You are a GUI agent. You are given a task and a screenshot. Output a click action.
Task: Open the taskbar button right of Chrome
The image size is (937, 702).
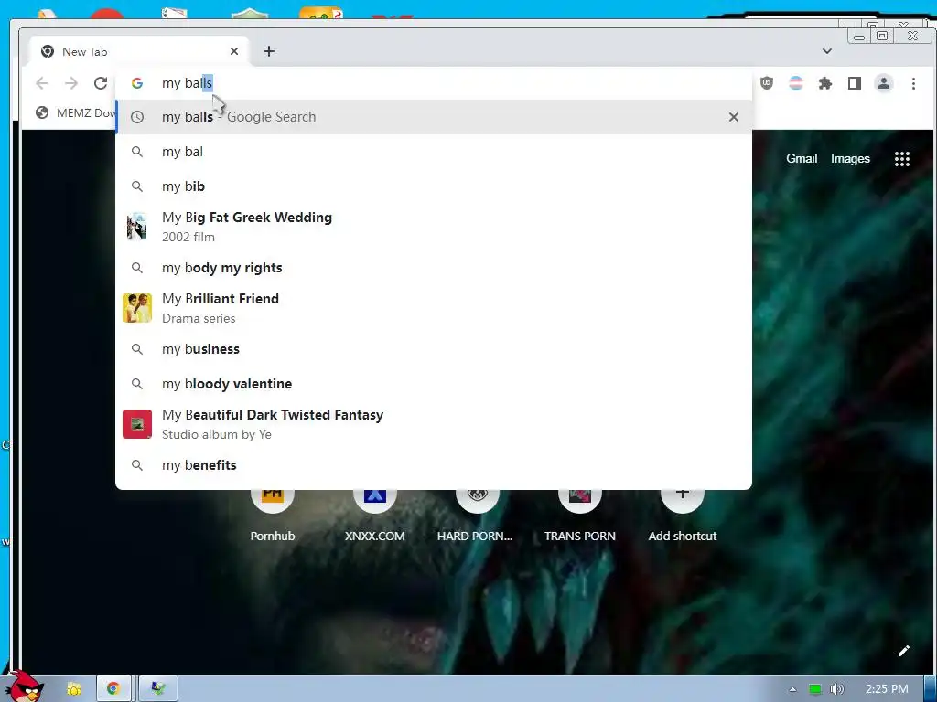(157, 689)
